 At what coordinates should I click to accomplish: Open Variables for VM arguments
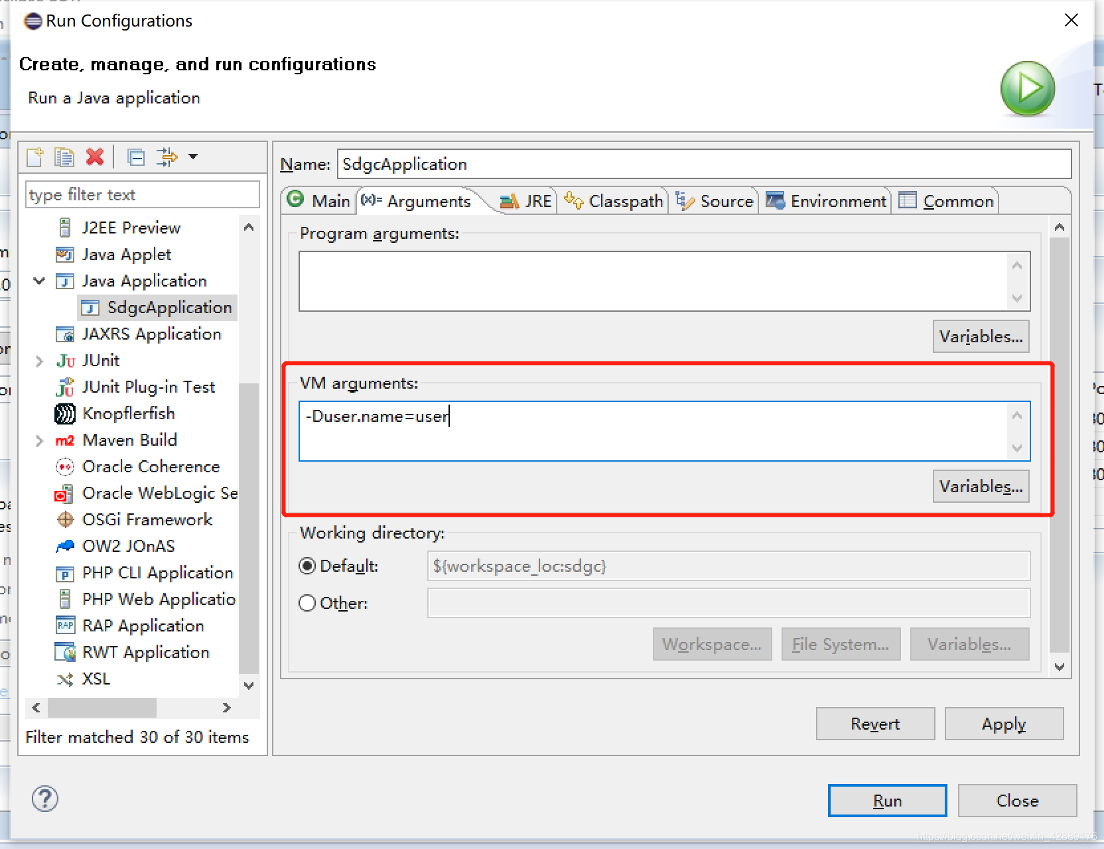pos(981,486)
